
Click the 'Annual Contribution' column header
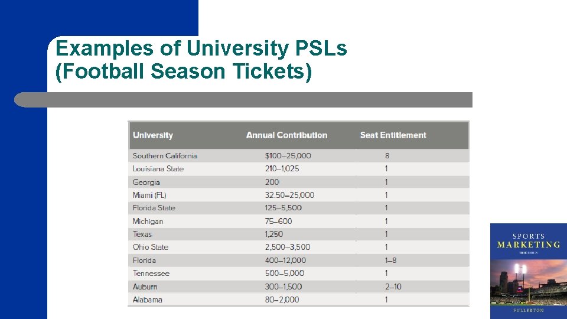coord(286,135)
